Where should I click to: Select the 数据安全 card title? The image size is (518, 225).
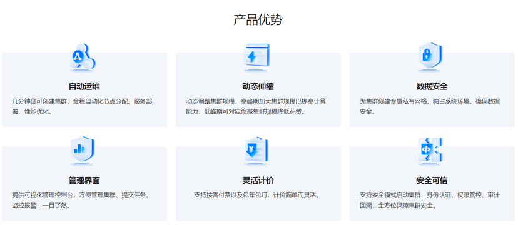tap(432, 87)
